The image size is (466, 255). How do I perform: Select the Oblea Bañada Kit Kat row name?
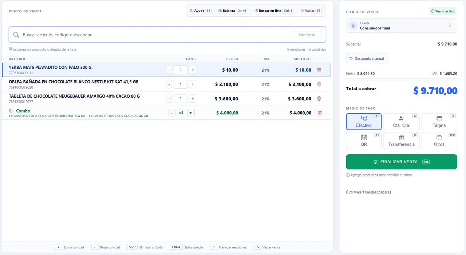pos(74,82)
